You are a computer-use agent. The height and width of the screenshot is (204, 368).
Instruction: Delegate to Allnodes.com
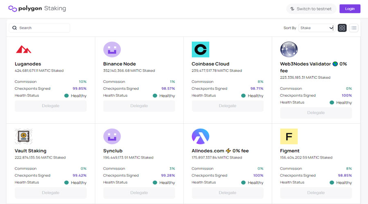tap(228, 193)
